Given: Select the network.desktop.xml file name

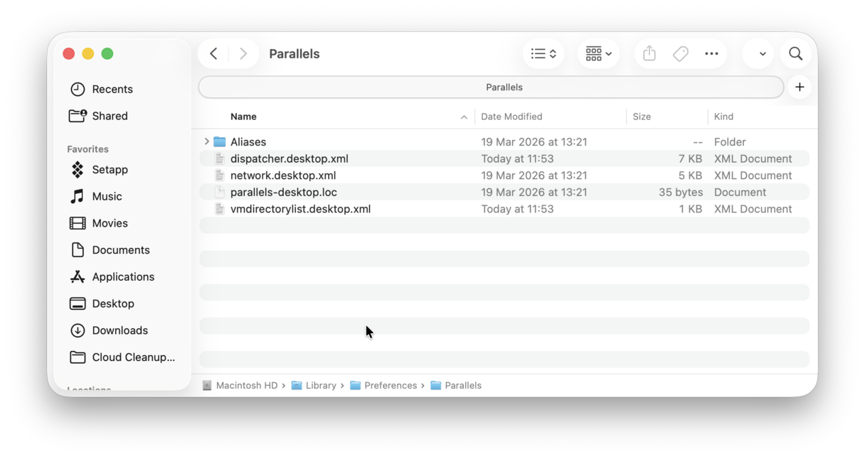Looking at the screenshot, I should click(x=283, y=175).
